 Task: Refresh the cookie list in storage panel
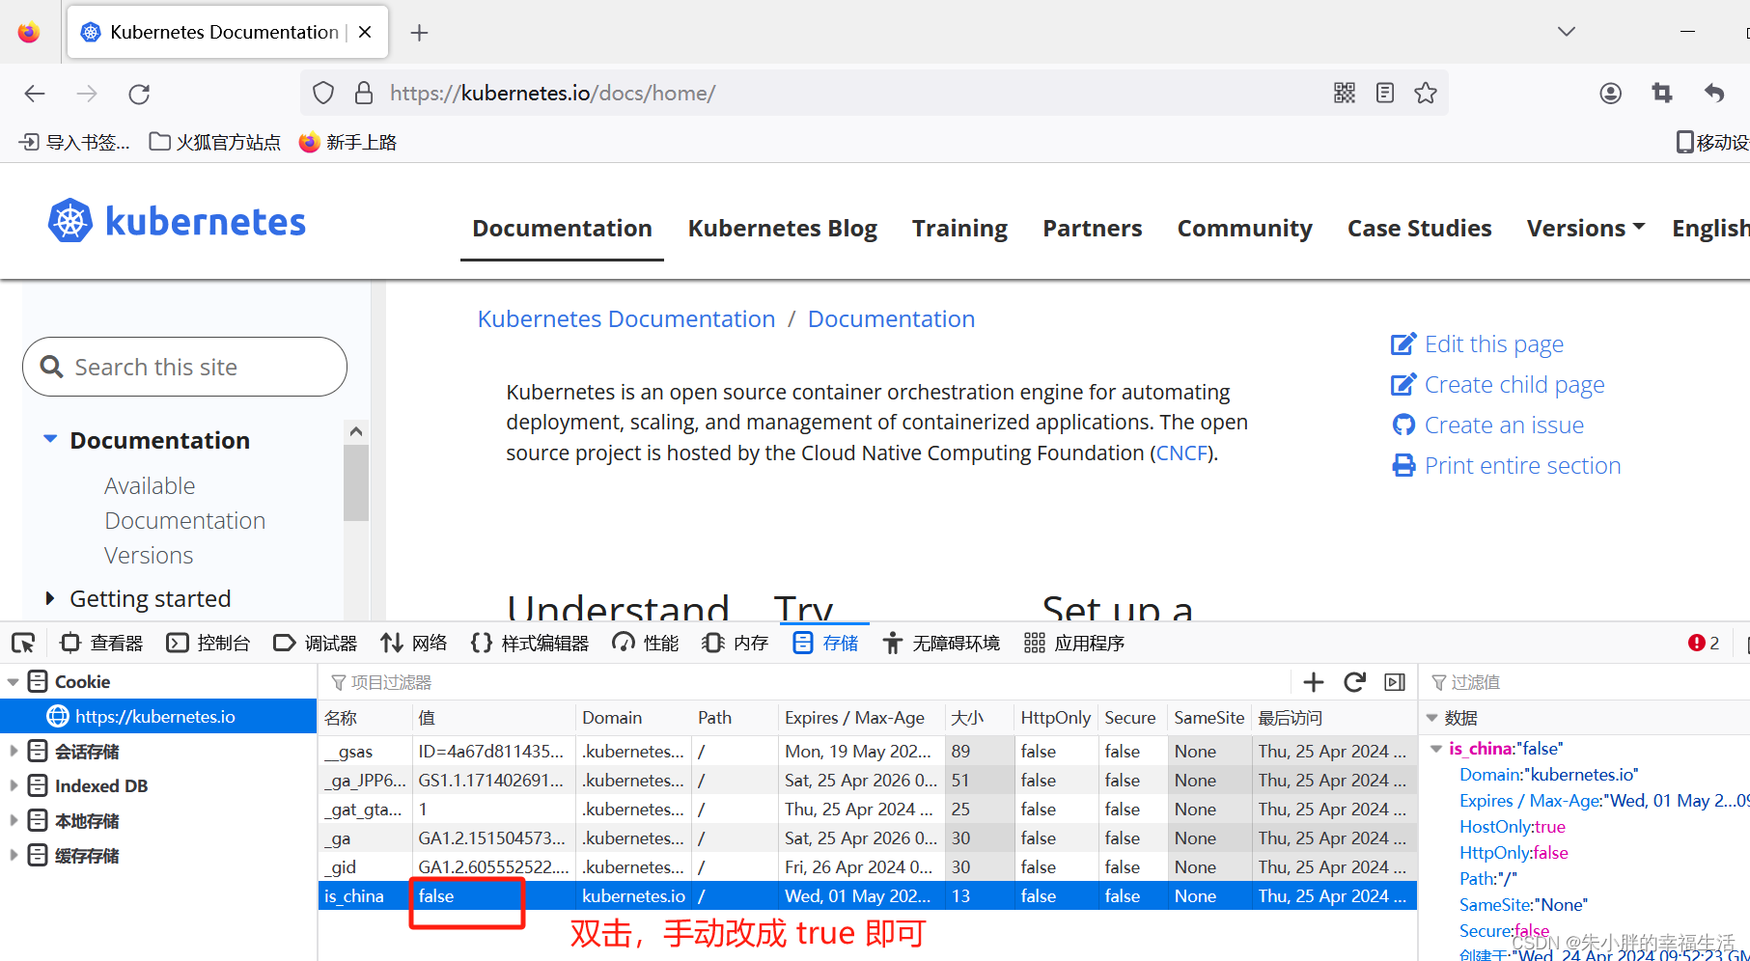pyautogui.click(x=1354, y=682)
